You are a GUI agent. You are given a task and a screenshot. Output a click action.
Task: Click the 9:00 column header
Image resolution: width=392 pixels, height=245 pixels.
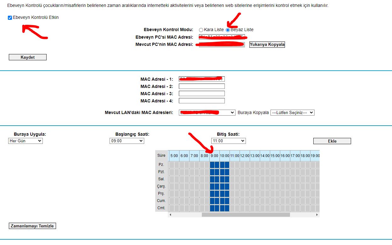[214, 155]
